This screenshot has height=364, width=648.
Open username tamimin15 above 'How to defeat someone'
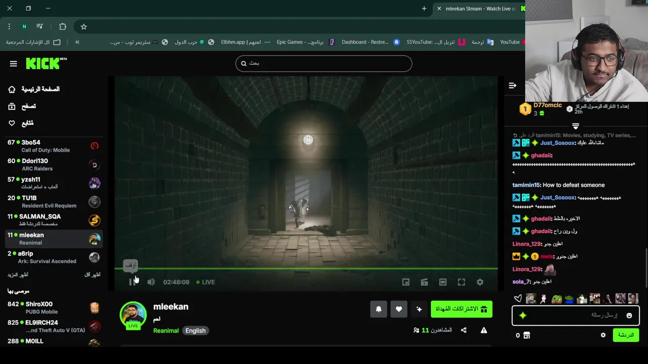pyautogui.click(x=526, y=185)
